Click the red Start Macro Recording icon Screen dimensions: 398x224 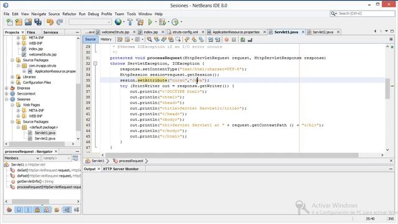(226, 39)
